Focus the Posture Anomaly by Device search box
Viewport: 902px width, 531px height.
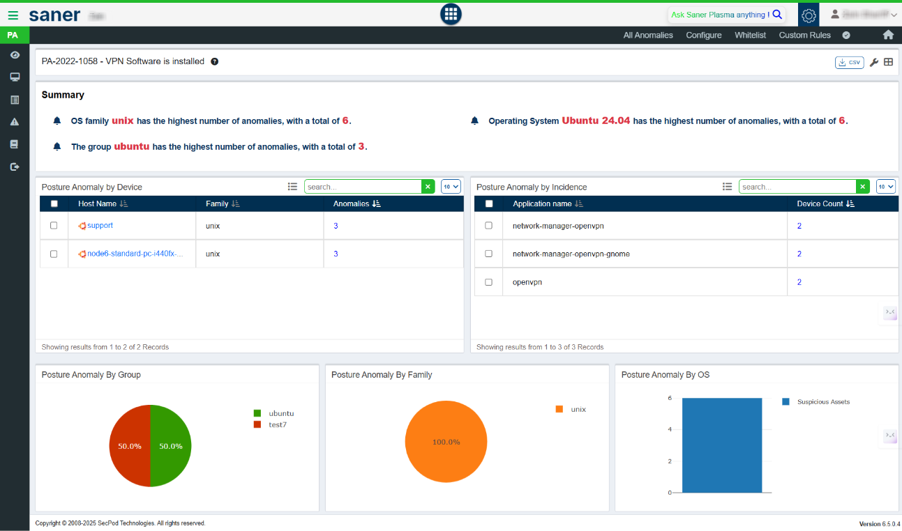point(363,187)
